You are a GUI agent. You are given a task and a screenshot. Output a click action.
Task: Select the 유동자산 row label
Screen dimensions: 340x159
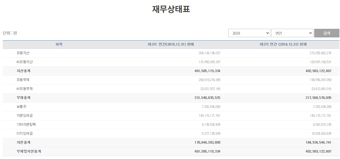(23, 53)
